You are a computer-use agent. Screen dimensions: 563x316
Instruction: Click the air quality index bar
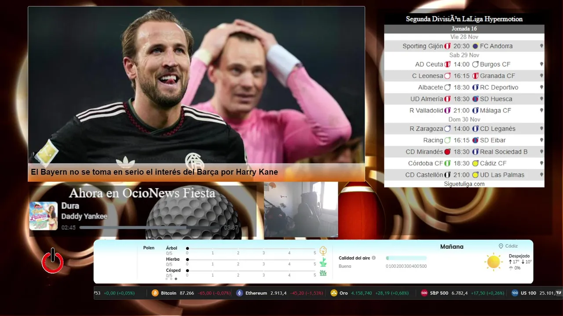click(x=406, y=258)
